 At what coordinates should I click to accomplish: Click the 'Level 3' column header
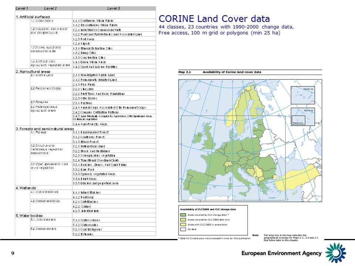pos(114,8)
